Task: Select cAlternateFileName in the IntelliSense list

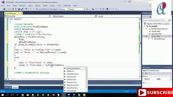Action: coord(73,68)
